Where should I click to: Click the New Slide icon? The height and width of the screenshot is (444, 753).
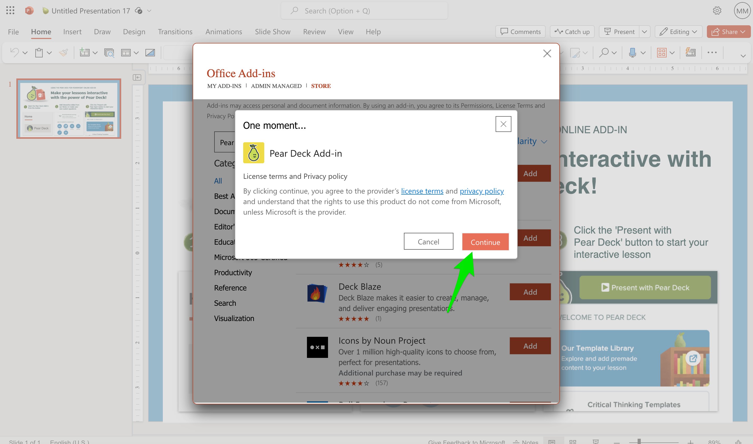(x=84, y=53)
